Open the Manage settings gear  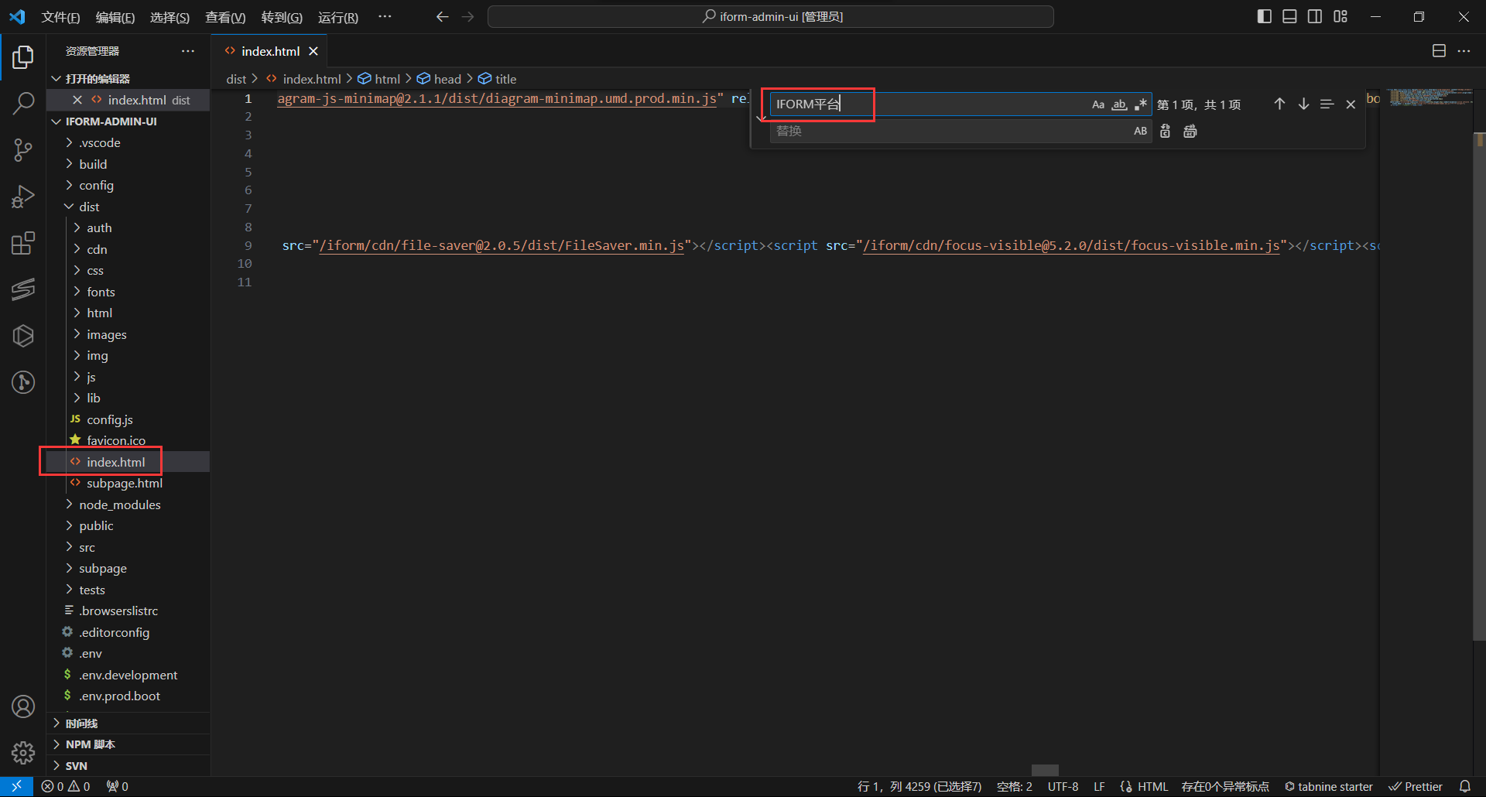click(23, 752)
